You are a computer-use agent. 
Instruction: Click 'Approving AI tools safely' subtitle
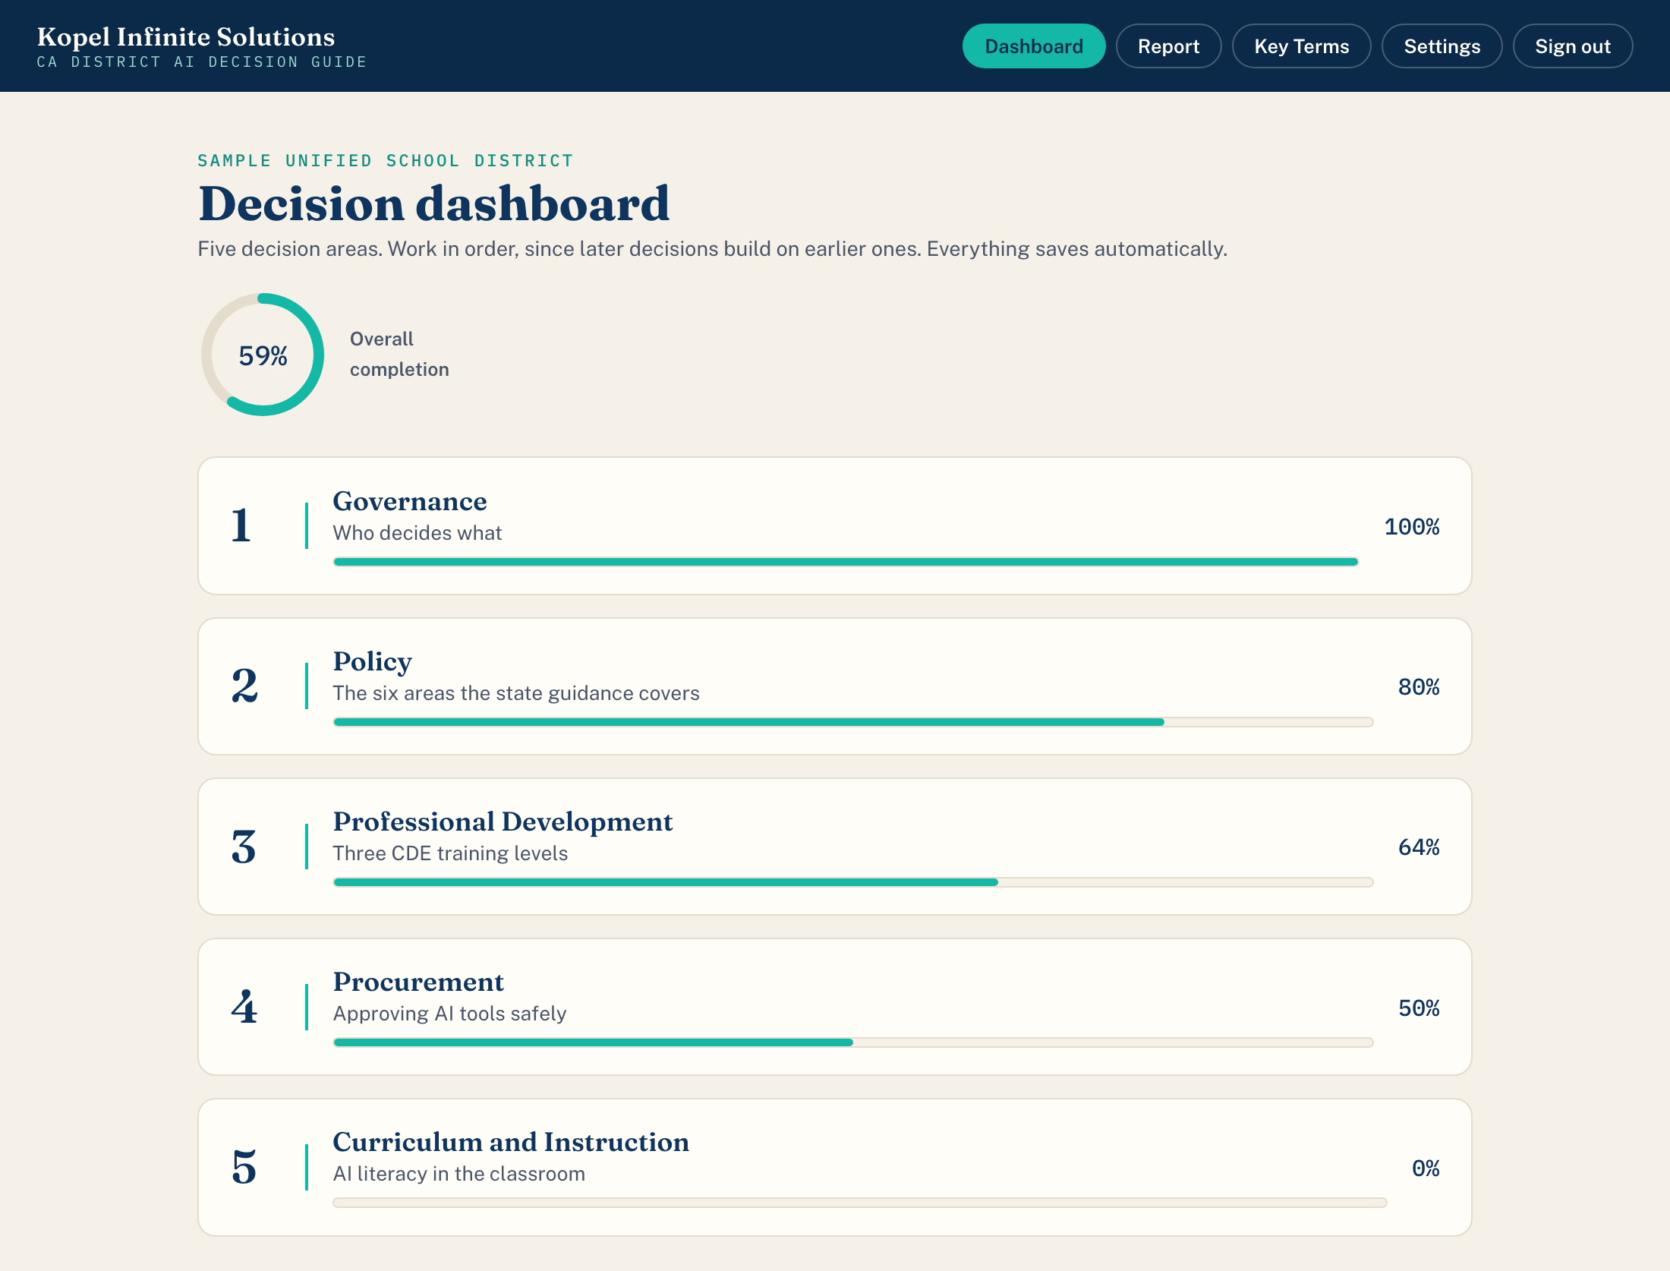(449, 1014)
